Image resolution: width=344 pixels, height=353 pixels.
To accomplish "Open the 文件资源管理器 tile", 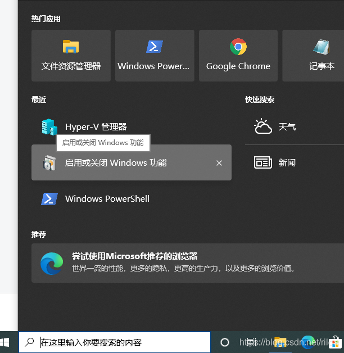I will [71, 56].
